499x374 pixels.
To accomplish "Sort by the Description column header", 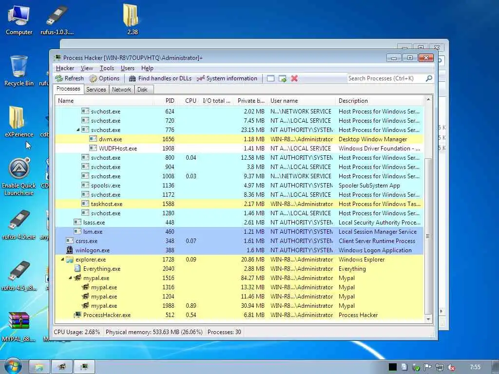I will click(379, 100).
